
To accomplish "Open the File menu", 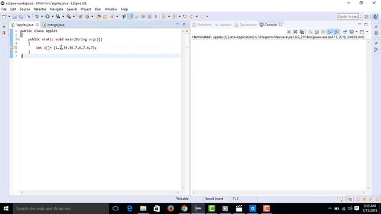I will tap(4, 9).
